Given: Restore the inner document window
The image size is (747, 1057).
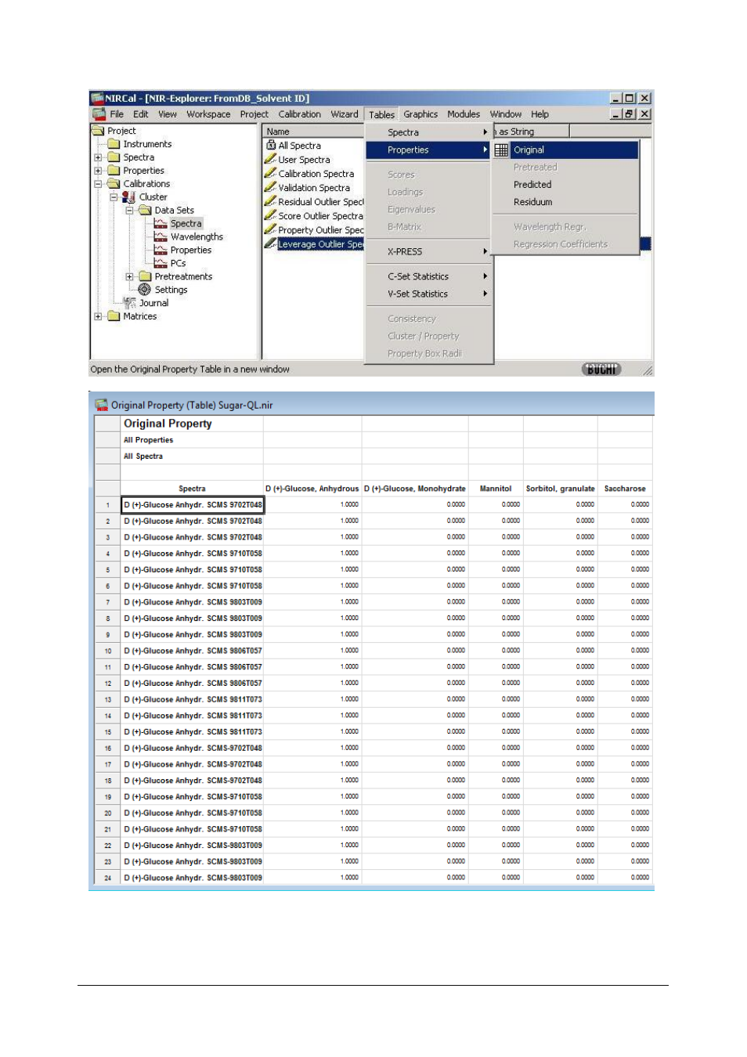Looking at the screenshot, I should point(629,114).
